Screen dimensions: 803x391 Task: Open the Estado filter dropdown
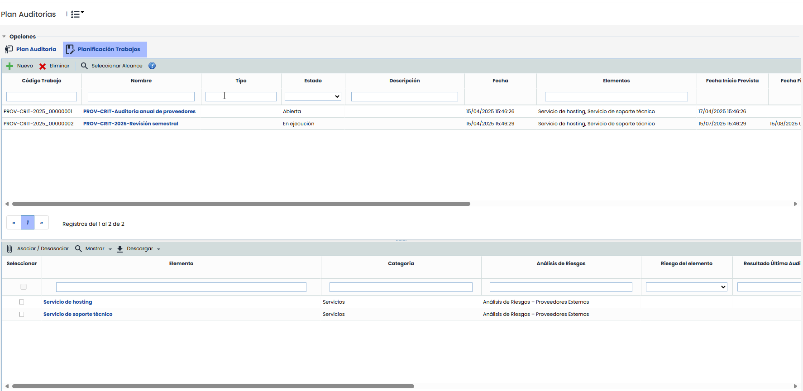pyautogui.click(x=313, y=96)
